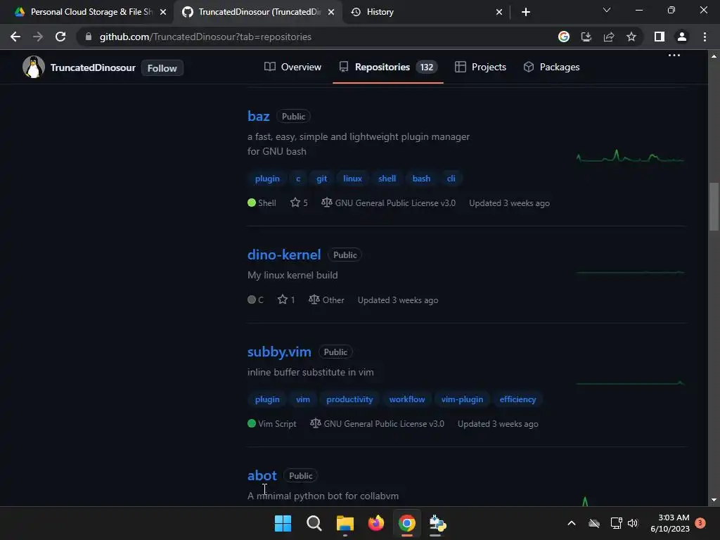Viewport: 720px width, 540px height.
Task: Click the efficiency topic tag
Action: (517, 399)
